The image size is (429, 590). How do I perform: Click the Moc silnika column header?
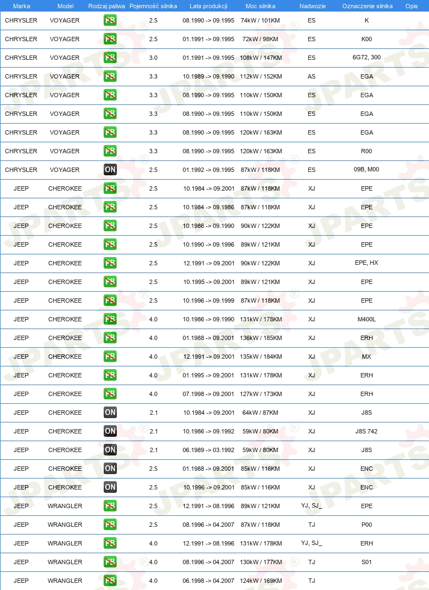(x=261, y=6)
